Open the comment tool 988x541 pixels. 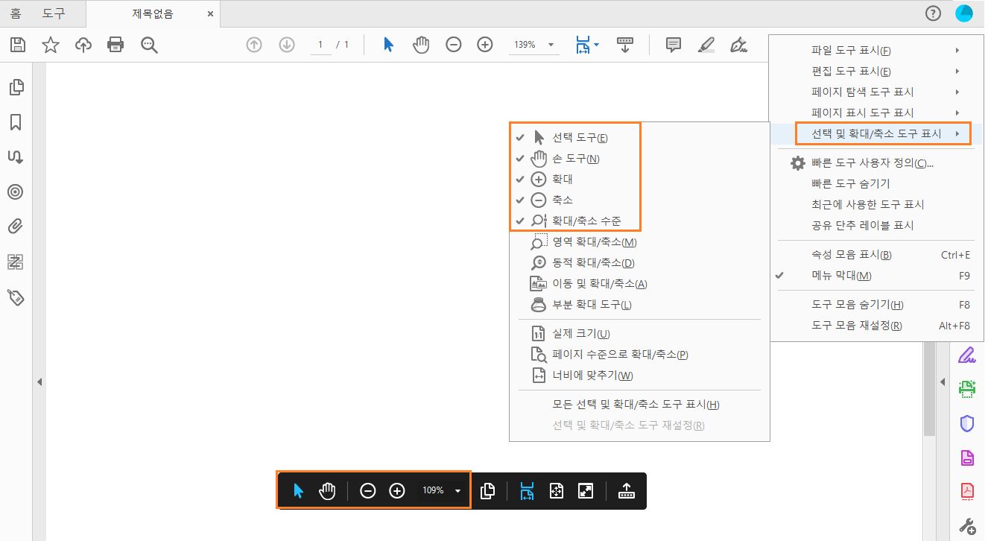point(672,45)
